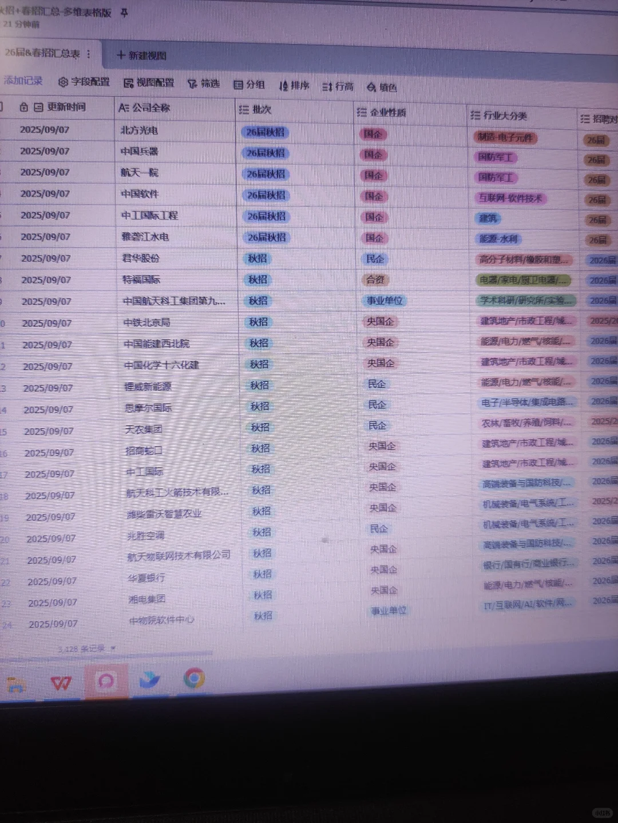Viewport: 618px width, 823px height.
Task: Click the 学术科研/研究所 industry tag
Action: click(525, 300)
